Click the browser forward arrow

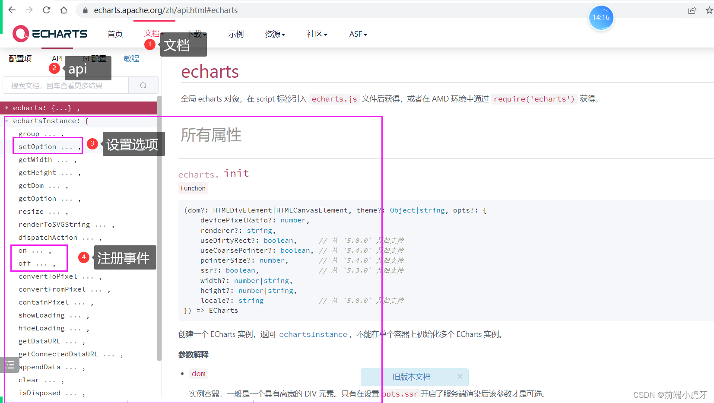coord(29,10)
